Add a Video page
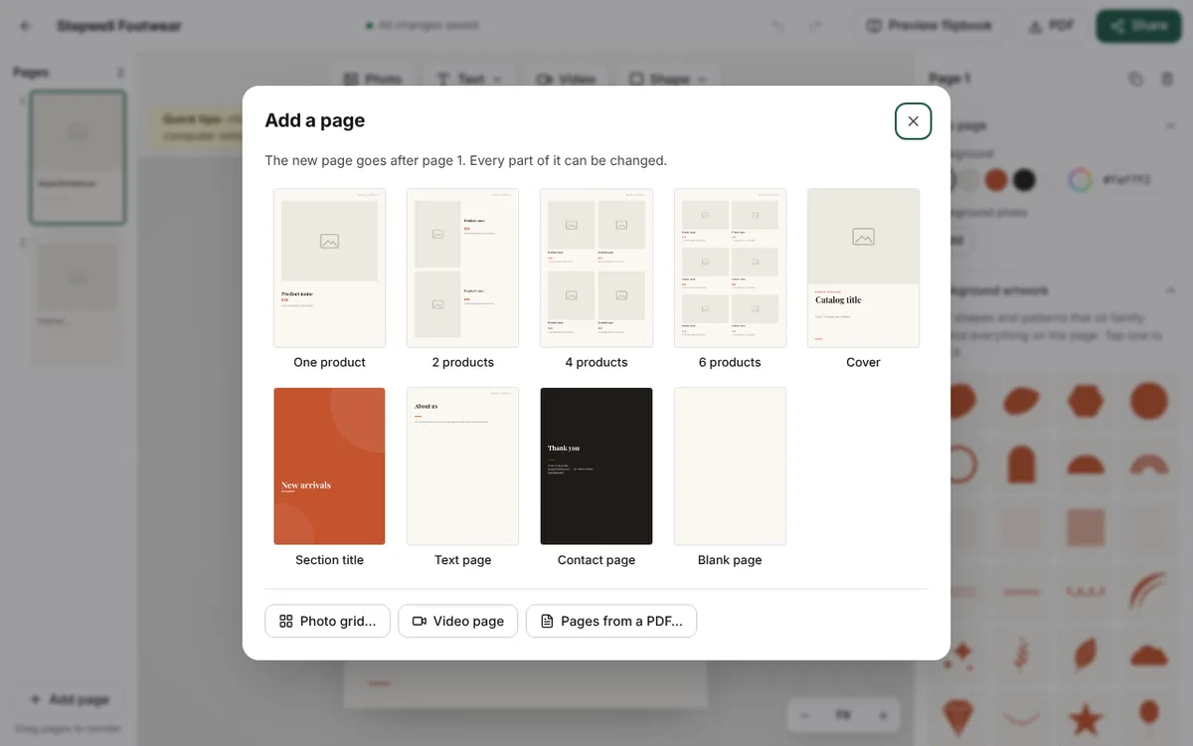 pyautogui.click(x=457, y=621)
